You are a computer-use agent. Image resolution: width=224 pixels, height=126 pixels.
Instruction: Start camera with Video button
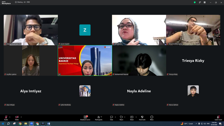coord(17,118)
